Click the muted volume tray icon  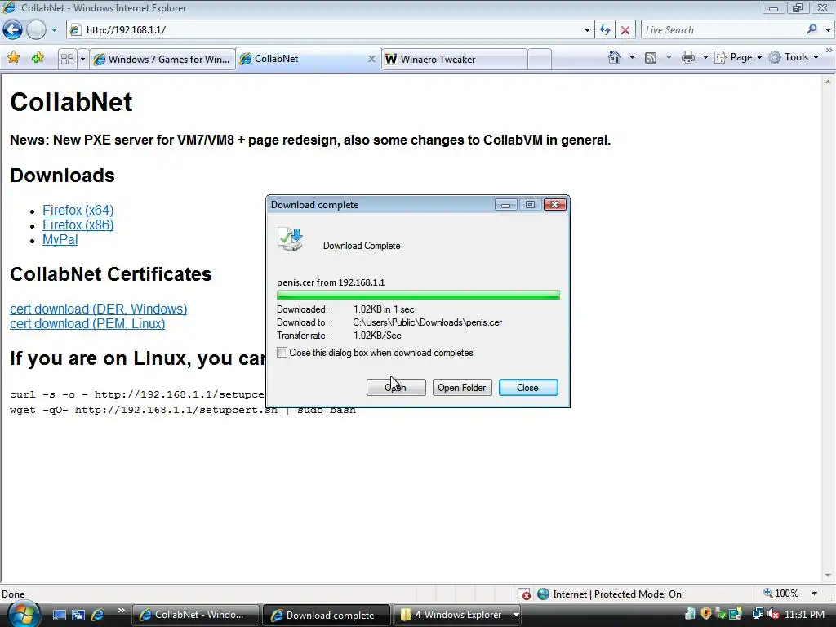[772, 614]
